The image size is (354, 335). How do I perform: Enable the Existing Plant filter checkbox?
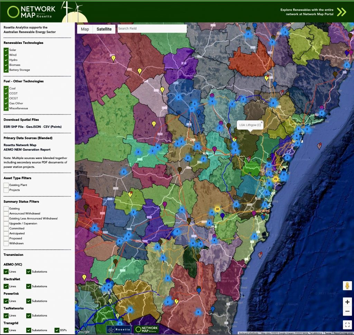click(x=6, y=185)
